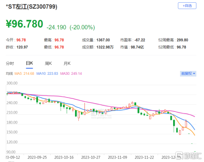
Task: Toggle the MA30 moving average label
Action: point(71,74)
